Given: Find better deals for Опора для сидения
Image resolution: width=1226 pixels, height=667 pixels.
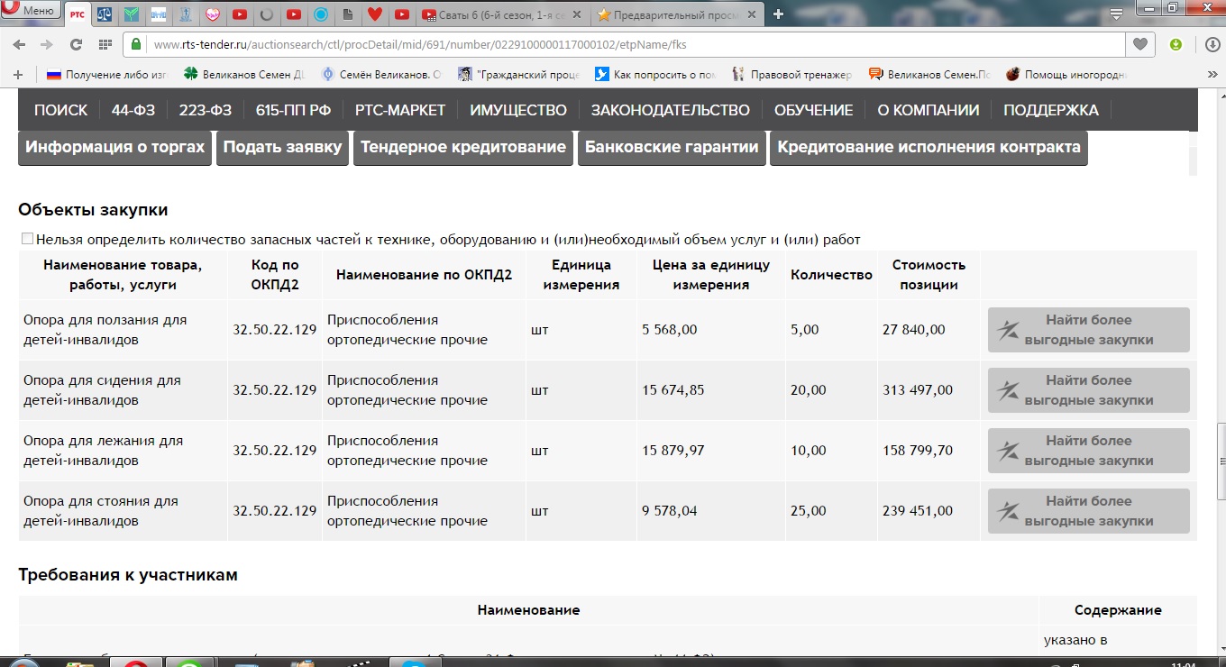Looking at the screenshot, I should point(1089,390).
